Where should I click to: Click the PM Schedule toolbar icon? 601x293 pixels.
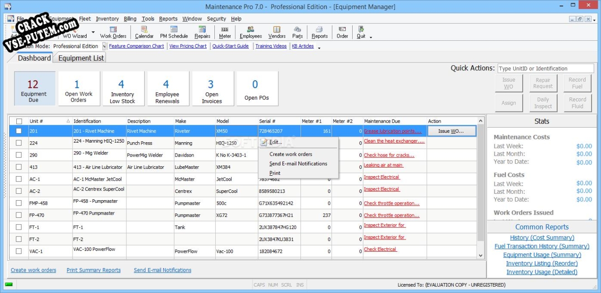tap(174, 32)
